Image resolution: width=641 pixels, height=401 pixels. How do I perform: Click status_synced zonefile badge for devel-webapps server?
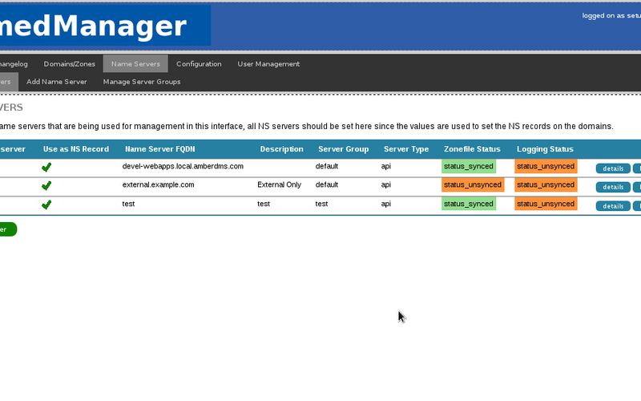(x=469, y=166)
